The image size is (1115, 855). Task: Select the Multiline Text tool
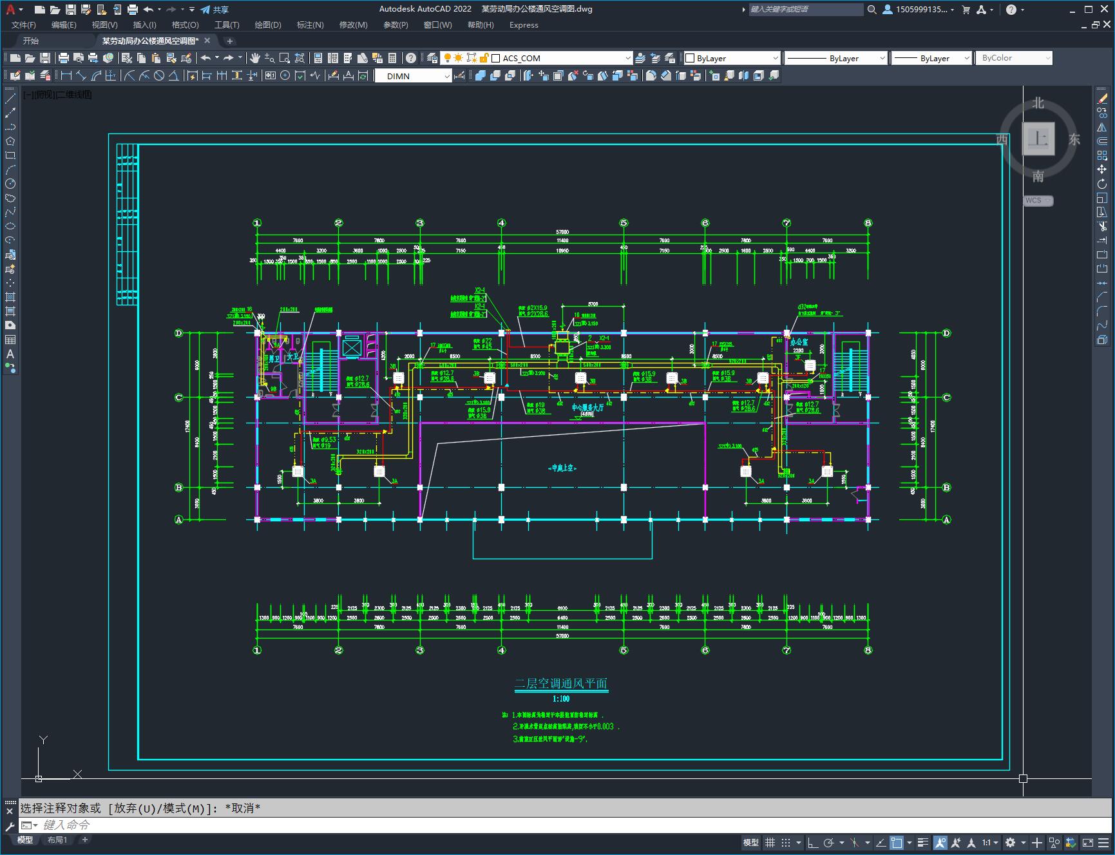10,354
